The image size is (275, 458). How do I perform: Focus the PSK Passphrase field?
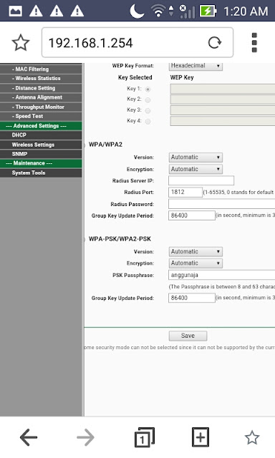221,275
